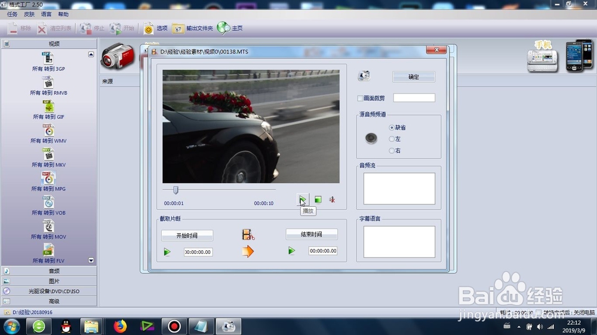Go to 主页 via toolbar globe
Image resolution: width=597 pixels, height=335 pixels.
point(230,28)
